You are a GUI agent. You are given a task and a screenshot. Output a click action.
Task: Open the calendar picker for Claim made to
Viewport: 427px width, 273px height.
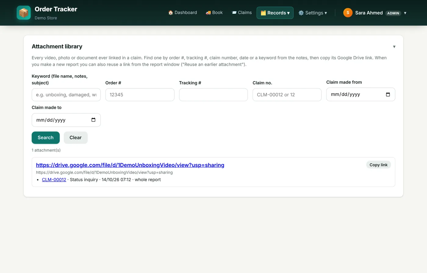(93, 120)
